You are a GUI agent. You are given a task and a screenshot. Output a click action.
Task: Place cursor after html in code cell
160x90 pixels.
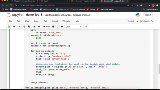(x=41, y=72)
